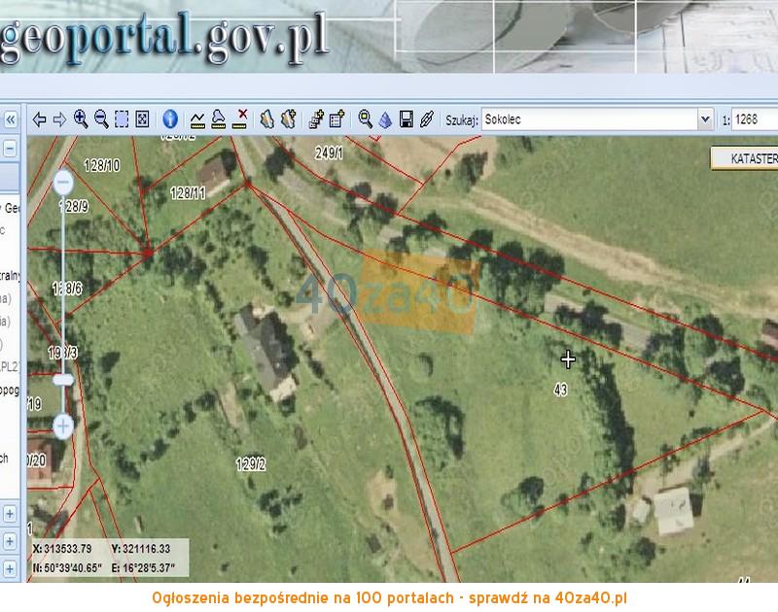Click the save floppy disk icon
Image resolution: width=778 pixels, height=612 pixels.
point(407,119)
